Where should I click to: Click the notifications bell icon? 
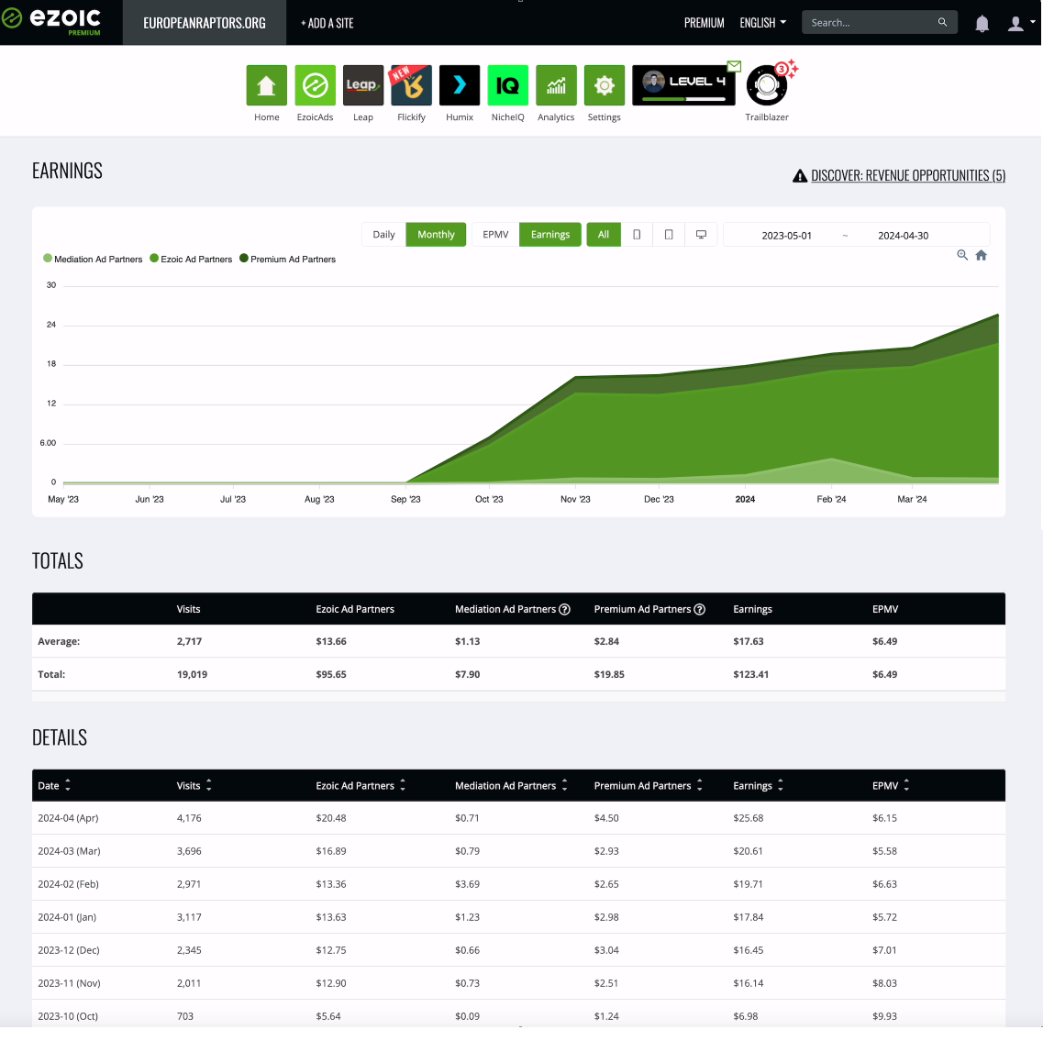(x=982, y=24)
